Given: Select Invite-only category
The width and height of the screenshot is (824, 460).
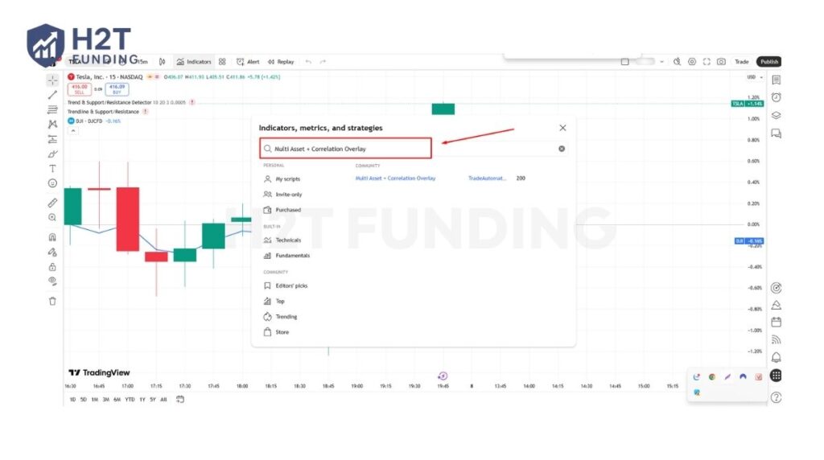Looking at the screenshot, I should [283, 195].
